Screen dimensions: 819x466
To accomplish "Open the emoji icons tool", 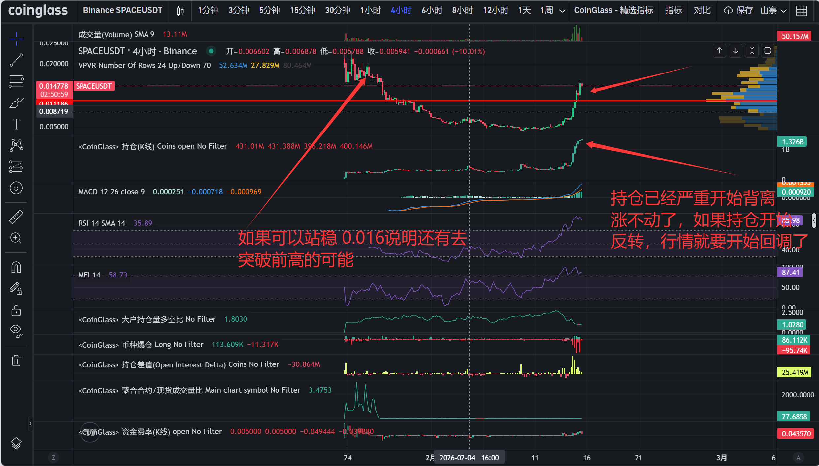I will pos(16,188).
